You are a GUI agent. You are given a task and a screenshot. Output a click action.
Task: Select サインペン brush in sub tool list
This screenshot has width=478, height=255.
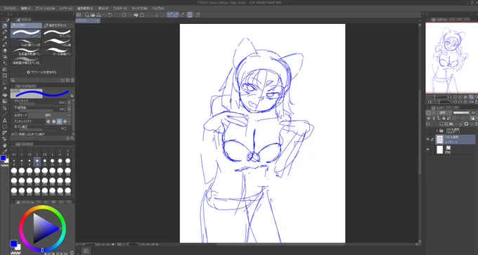coord(58,33)
